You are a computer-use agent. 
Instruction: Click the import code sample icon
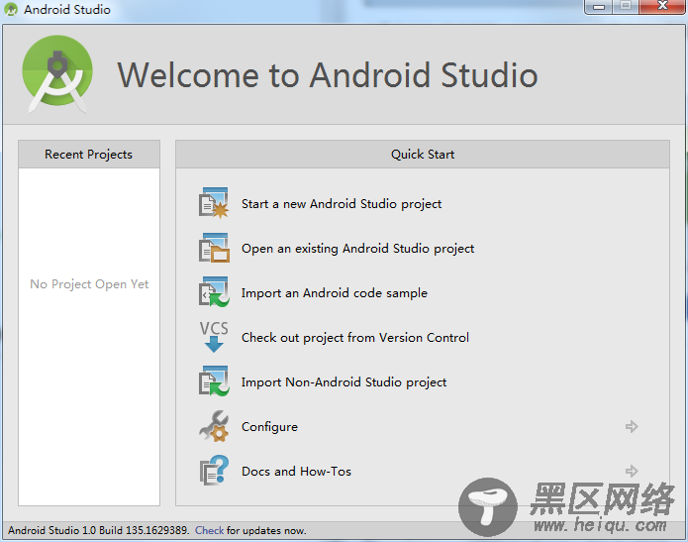214,292
